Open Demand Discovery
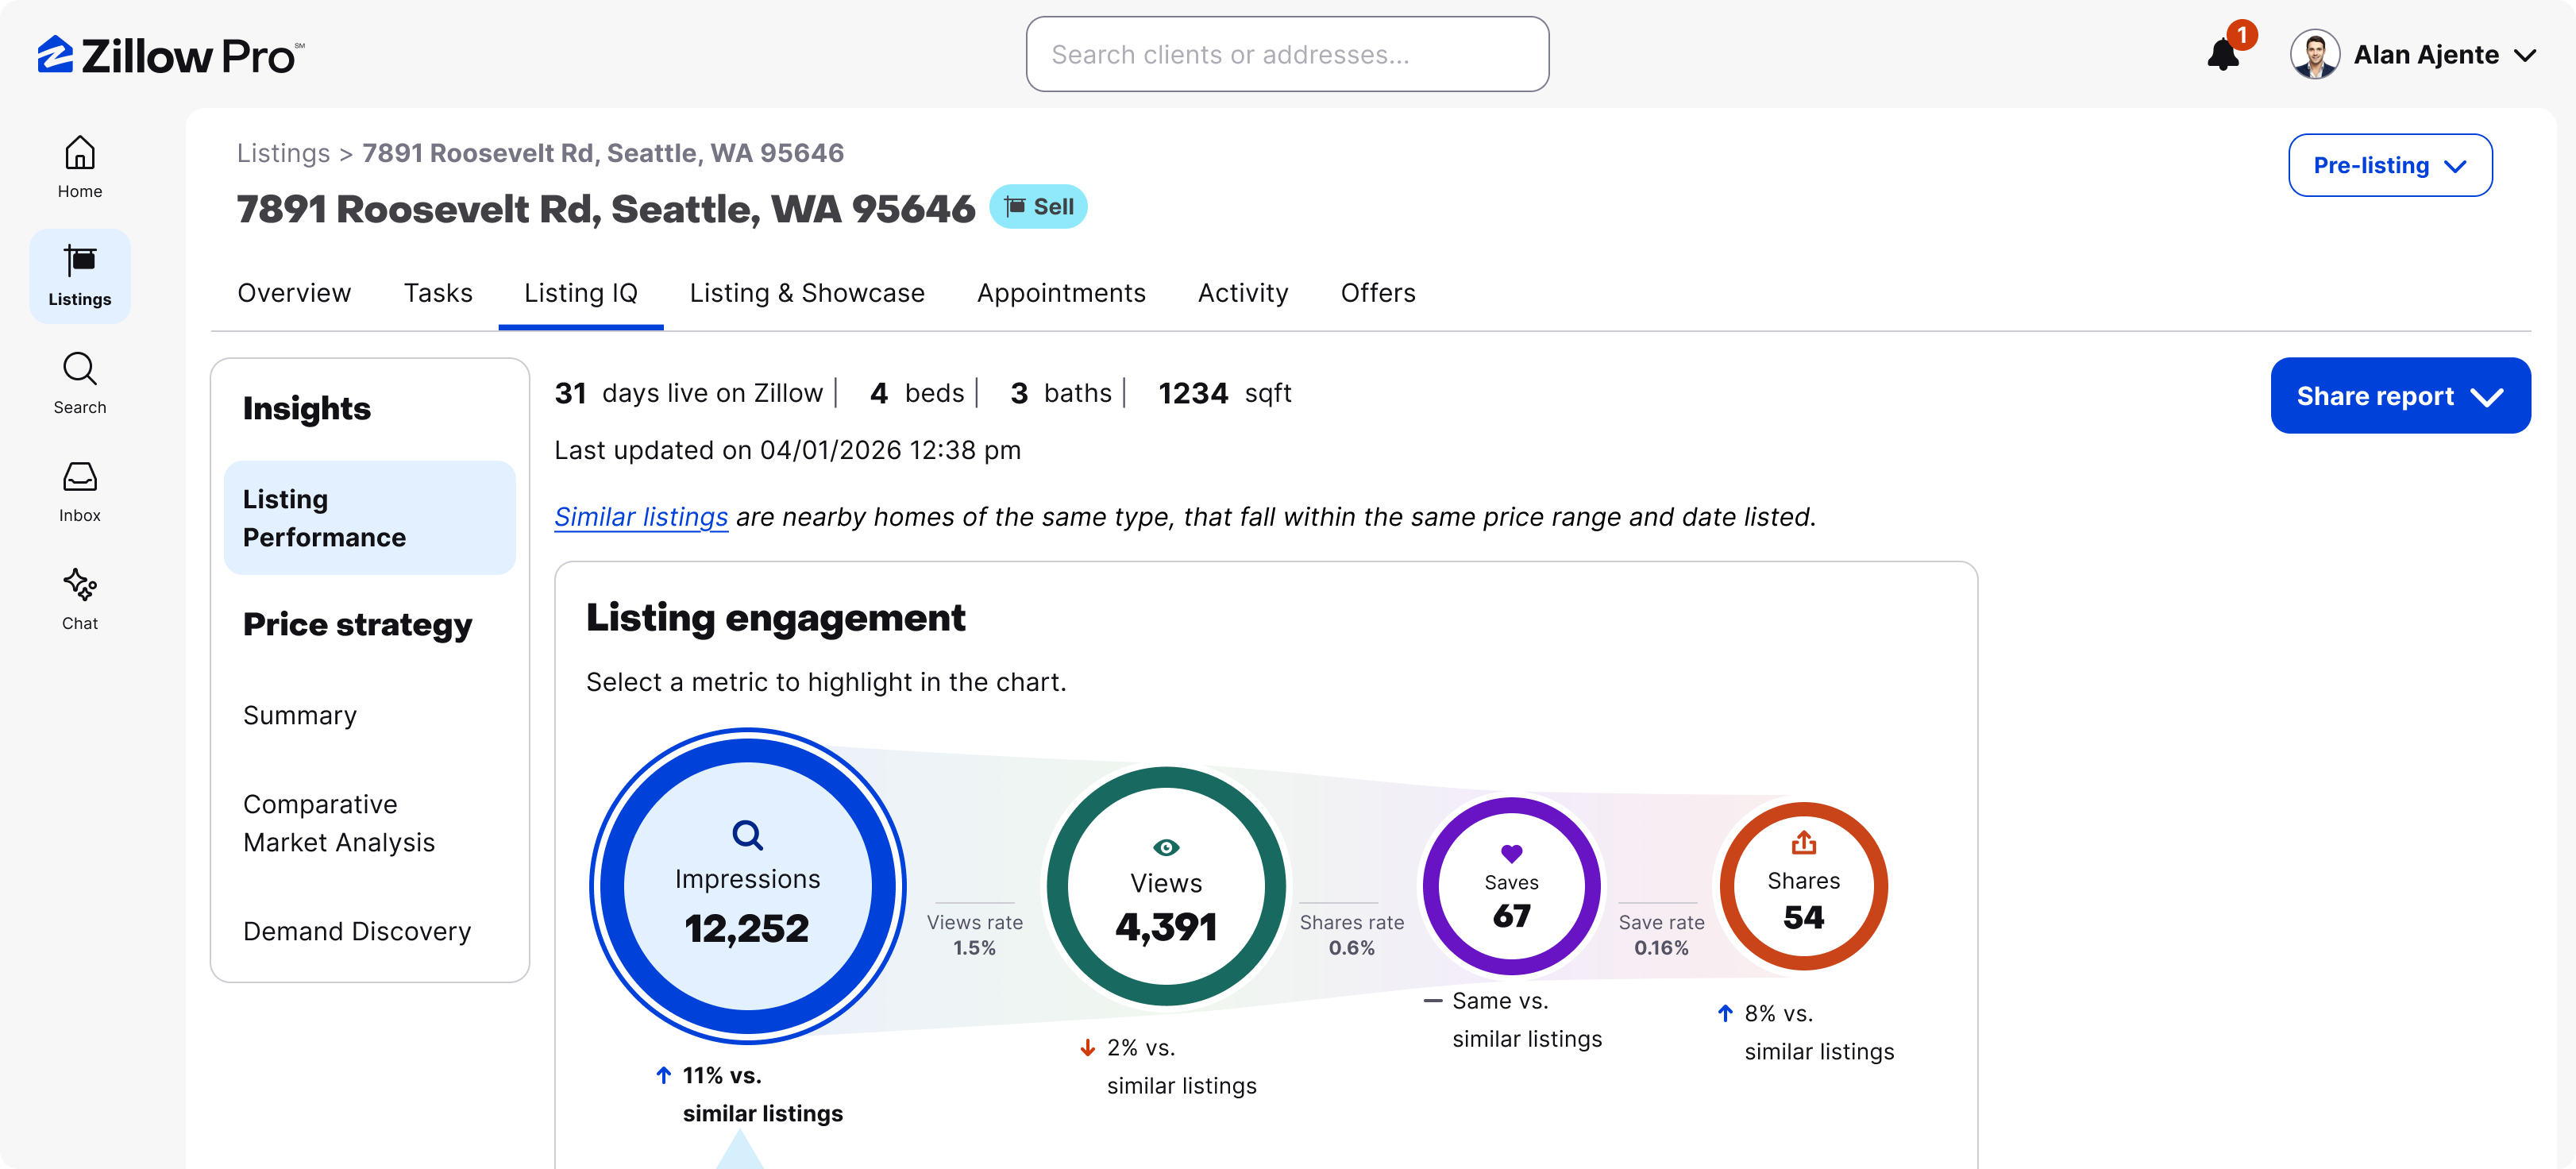 click(357, 932)
